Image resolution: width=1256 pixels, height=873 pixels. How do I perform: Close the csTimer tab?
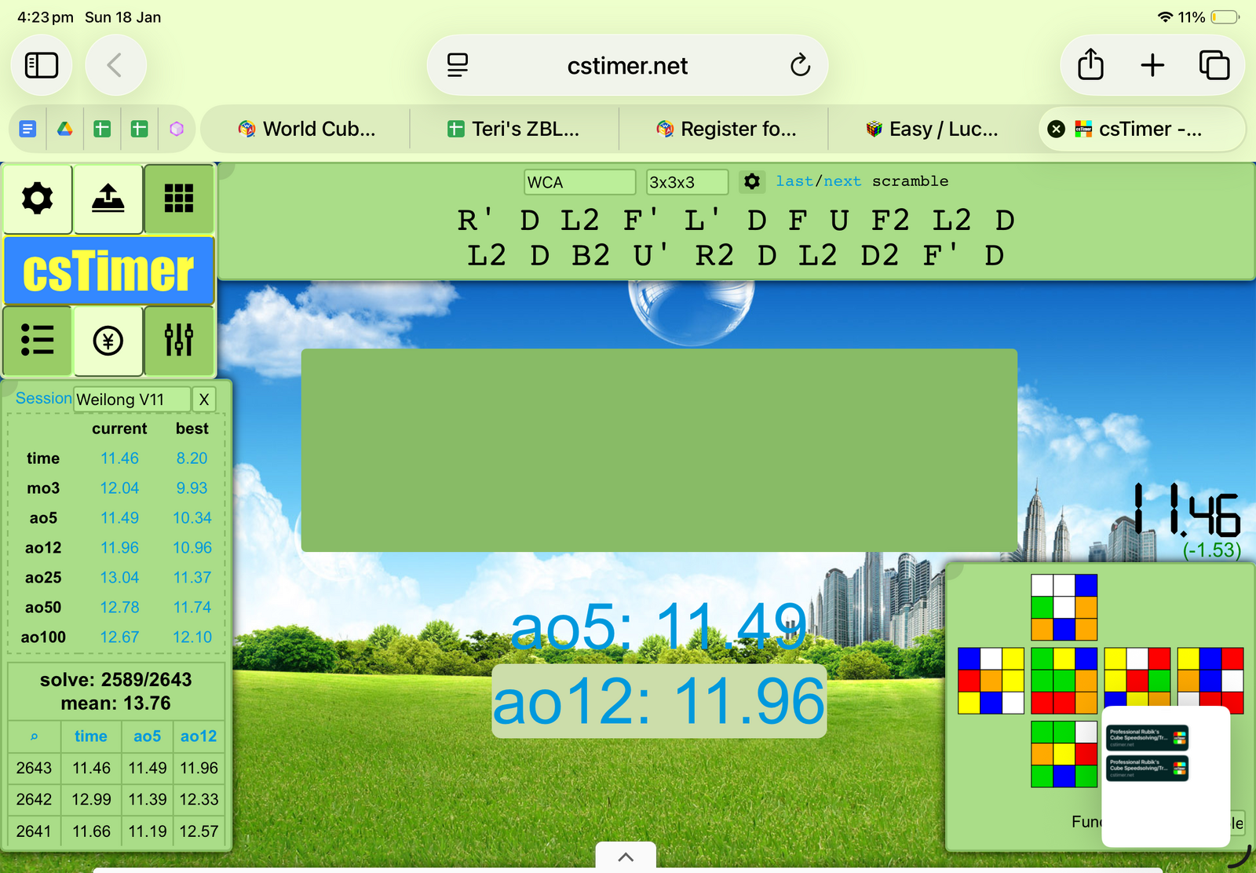coord(1057,129)
